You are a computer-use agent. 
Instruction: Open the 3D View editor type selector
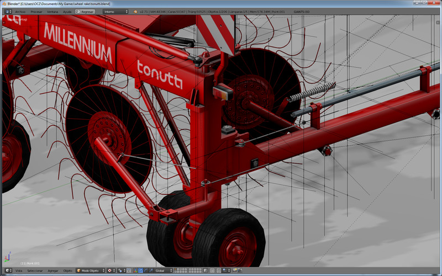[x=7, y=271]
